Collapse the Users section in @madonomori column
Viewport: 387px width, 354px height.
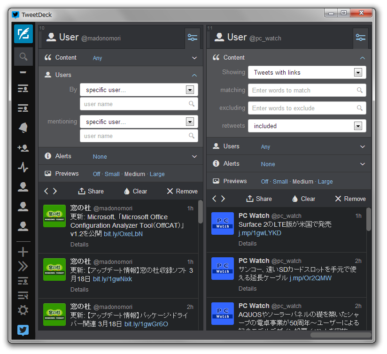[x=194, y=75]
